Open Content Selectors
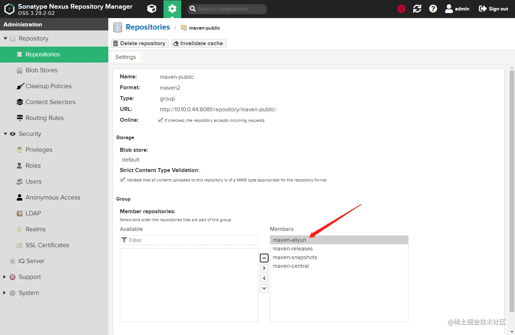This screenshot has height=335, width=515. pos(54,102)
